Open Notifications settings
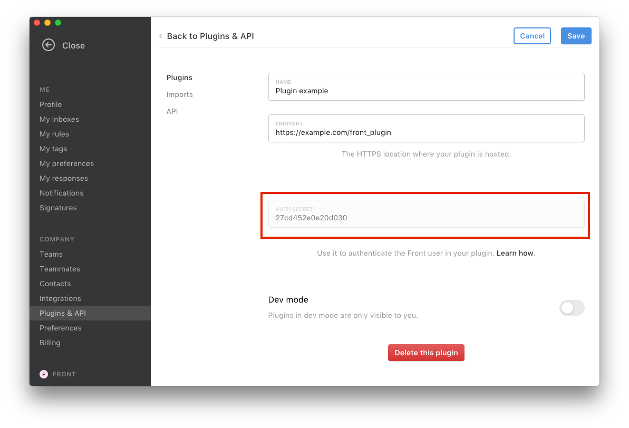629x428 pixels. tap(61, 193)
